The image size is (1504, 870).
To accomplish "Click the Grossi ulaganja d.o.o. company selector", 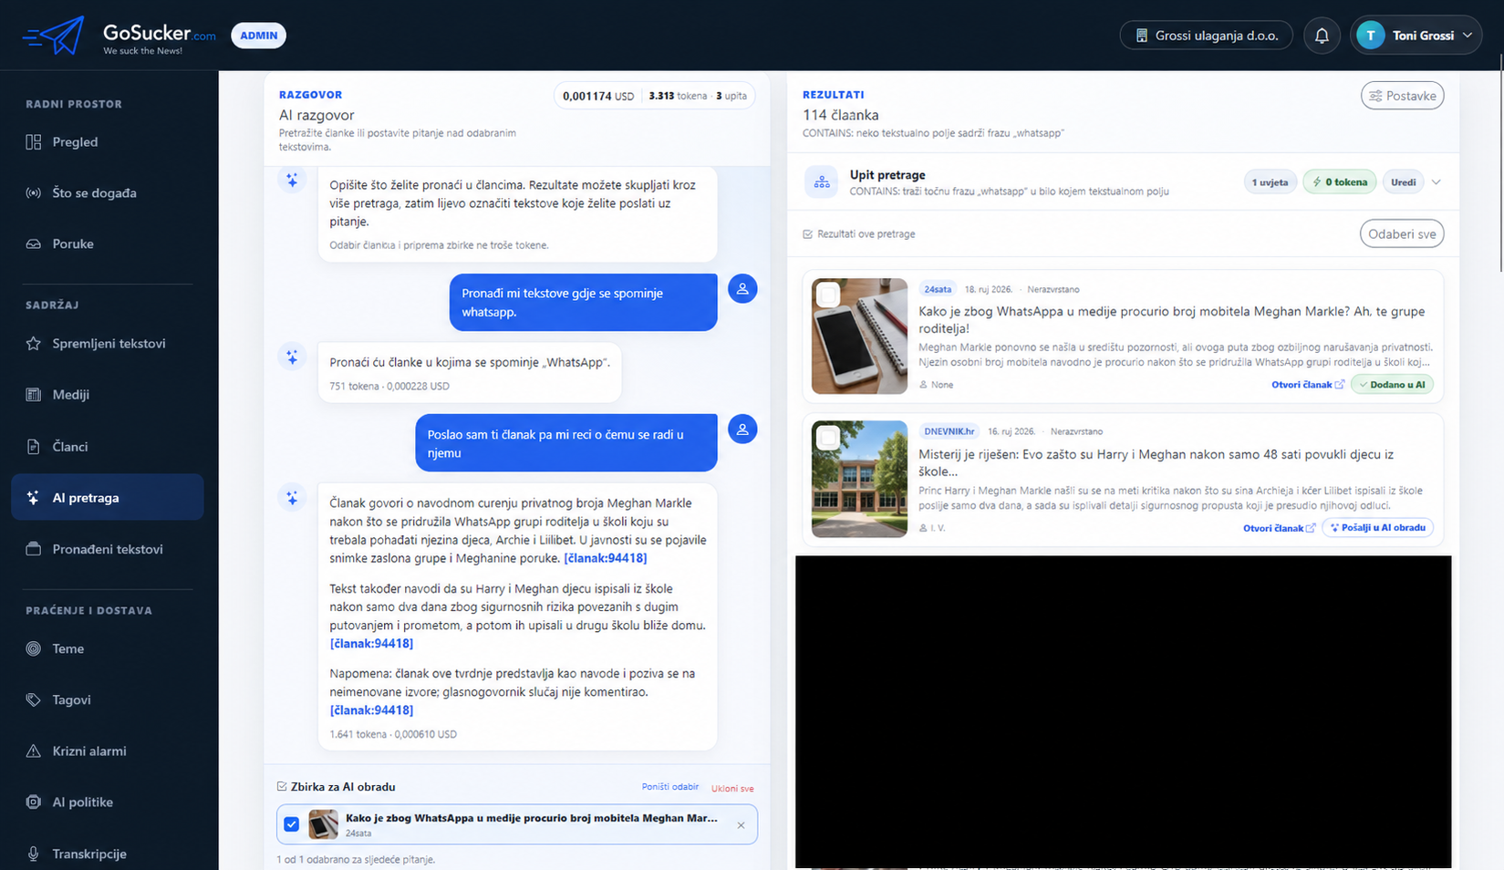I will coord(1206,36).
